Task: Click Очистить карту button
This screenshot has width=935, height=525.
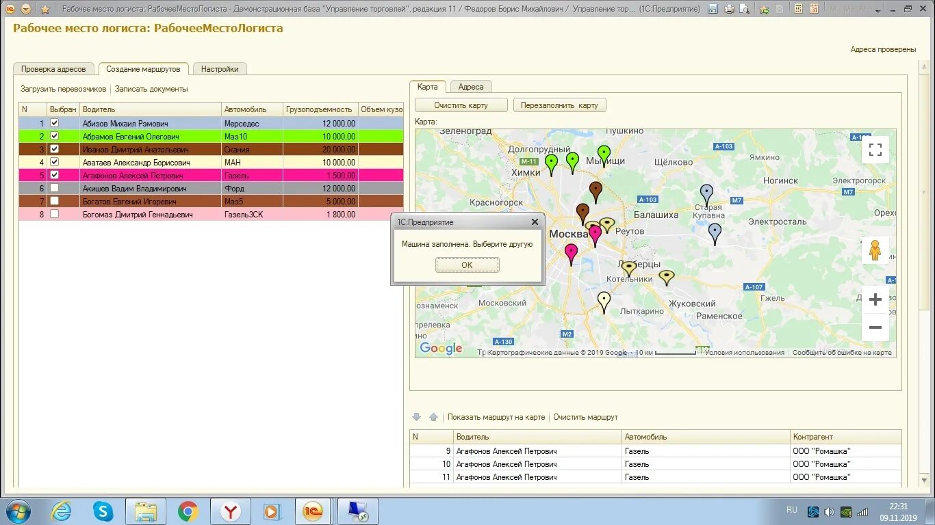Action: tap(461, 105)
